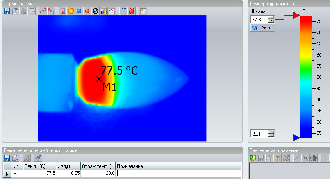Shrink the thermogram with inward arrows icon
The width and height of the screenshot is (330, 179).
point(51,11)
